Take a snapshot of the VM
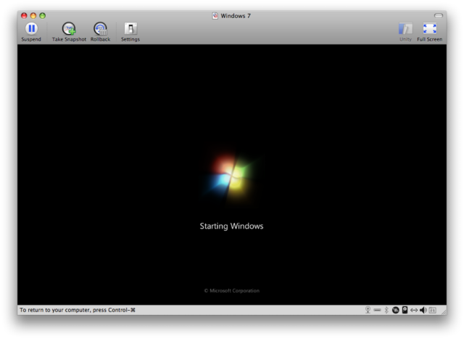Screen dimensions: 464x339 (x=69, y=32)
